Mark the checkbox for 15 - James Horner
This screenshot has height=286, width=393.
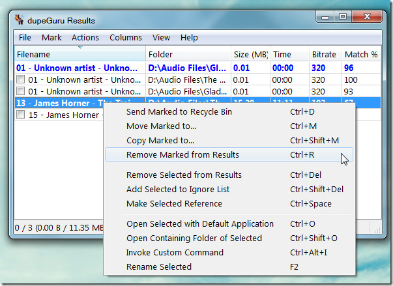click(21, 115)
